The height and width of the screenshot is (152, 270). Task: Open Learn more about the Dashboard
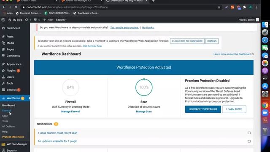pos(233,54)
